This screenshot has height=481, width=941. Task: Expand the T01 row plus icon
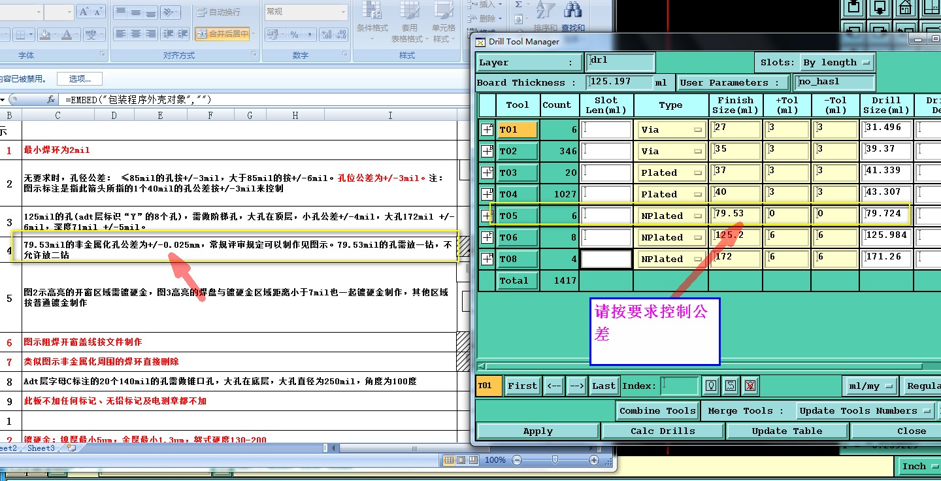coord(487,129)
